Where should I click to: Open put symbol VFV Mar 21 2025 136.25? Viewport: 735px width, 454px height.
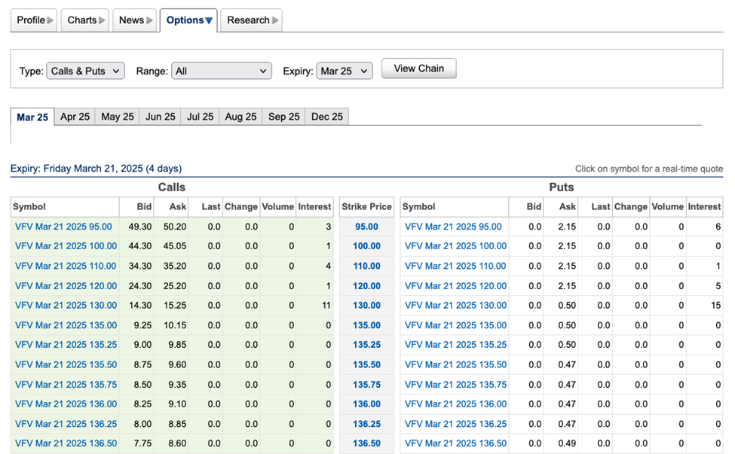455,424
